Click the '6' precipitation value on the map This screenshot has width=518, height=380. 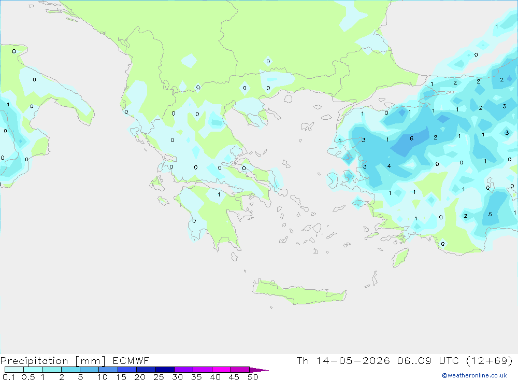tap(412, 138)
